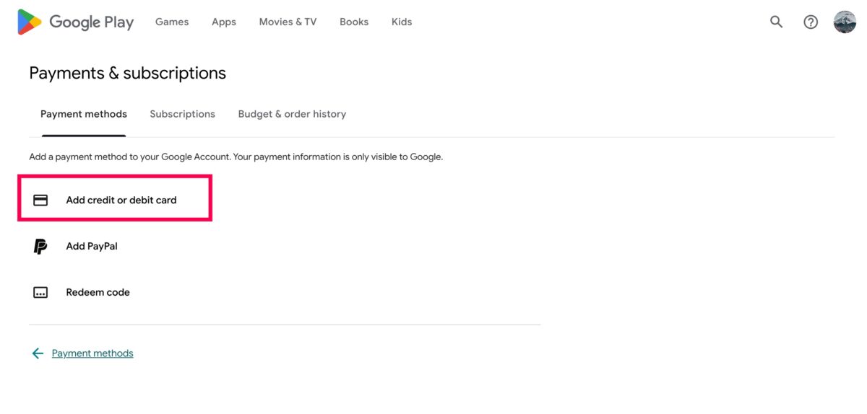Open the Kids section
Image resolution: width=867 pixels, height=414 pixels.
coord(402,22)
